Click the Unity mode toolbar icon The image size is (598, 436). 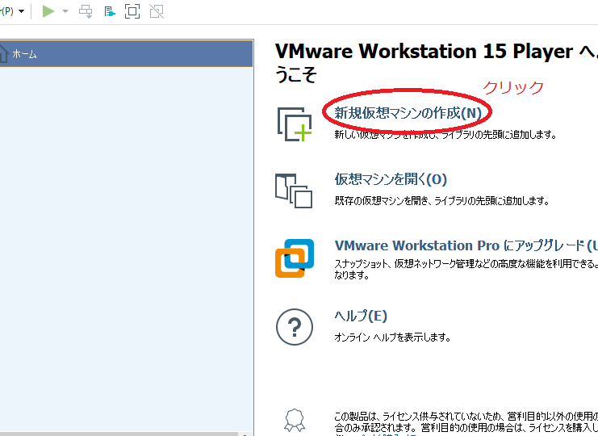coord(157,11)
